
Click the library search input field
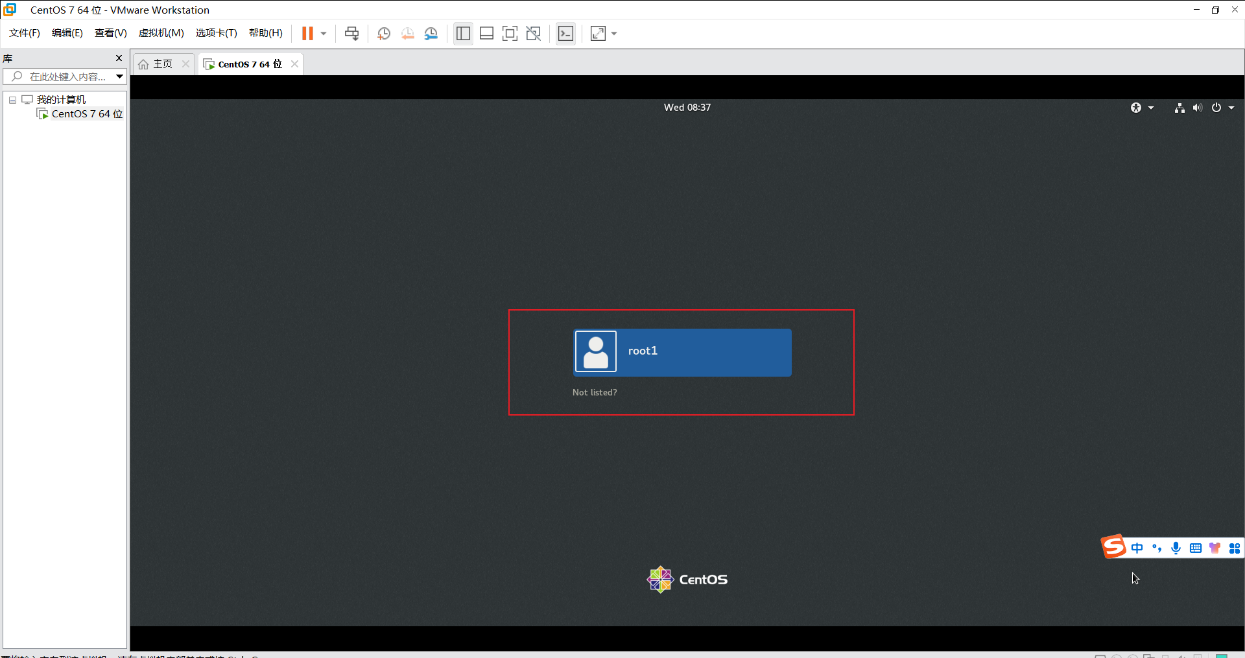point(58,76)
